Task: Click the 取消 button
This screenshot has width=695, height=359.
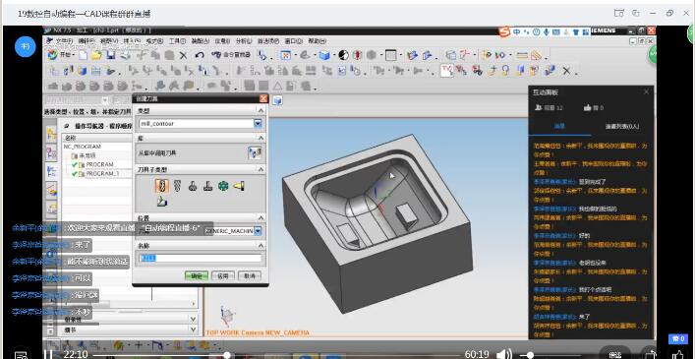Action: tap(250, 275)
